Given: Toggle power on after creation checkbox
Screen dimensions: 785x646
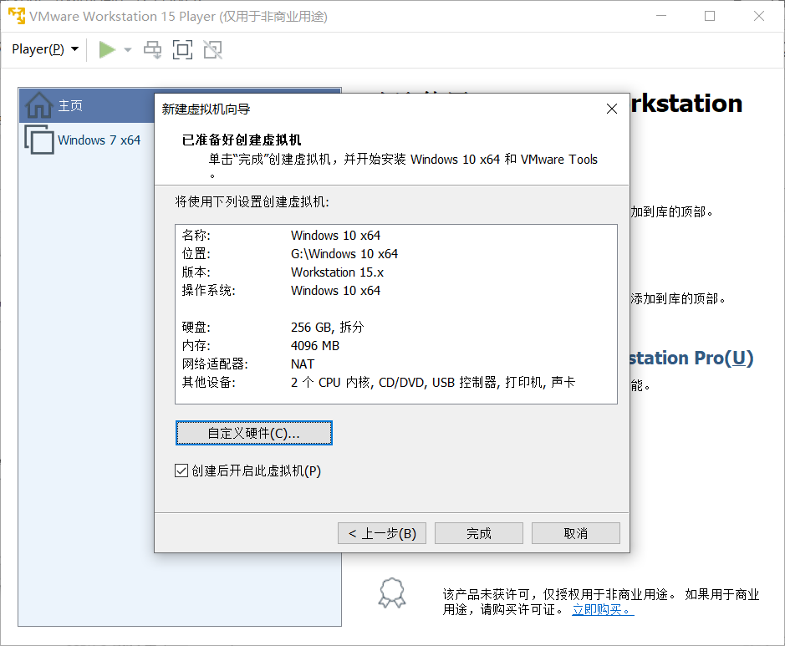Looking at the screenshot, I should click(181, 471).
